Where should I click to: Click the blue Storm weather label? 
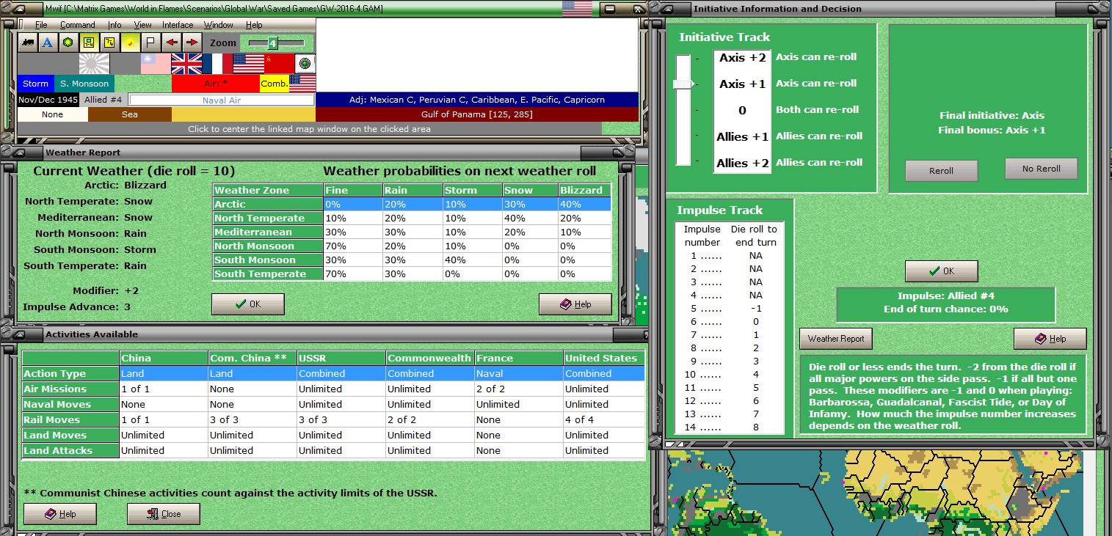tap(35, 84)
